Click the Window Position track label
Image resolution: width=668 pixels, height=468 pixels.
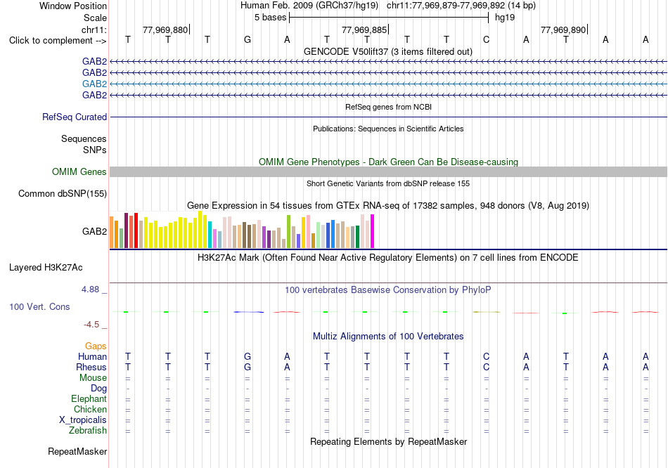(x=73, y=6)
